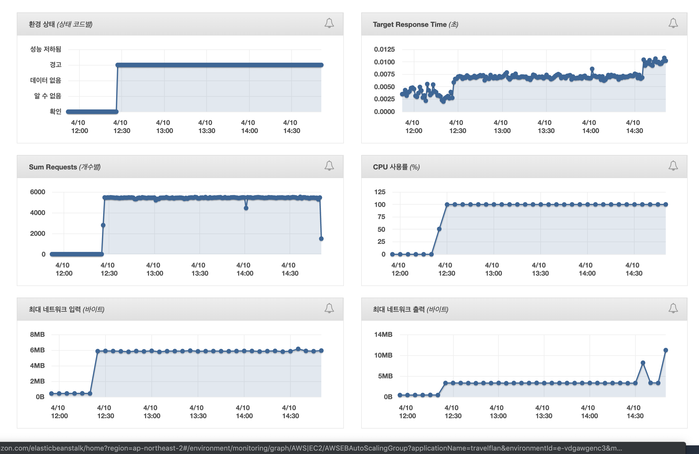This screenshot has height=454, width=699.
Task: Click the Sum Requests panel title
Action: pyautogui.click(x=65, y=167)
